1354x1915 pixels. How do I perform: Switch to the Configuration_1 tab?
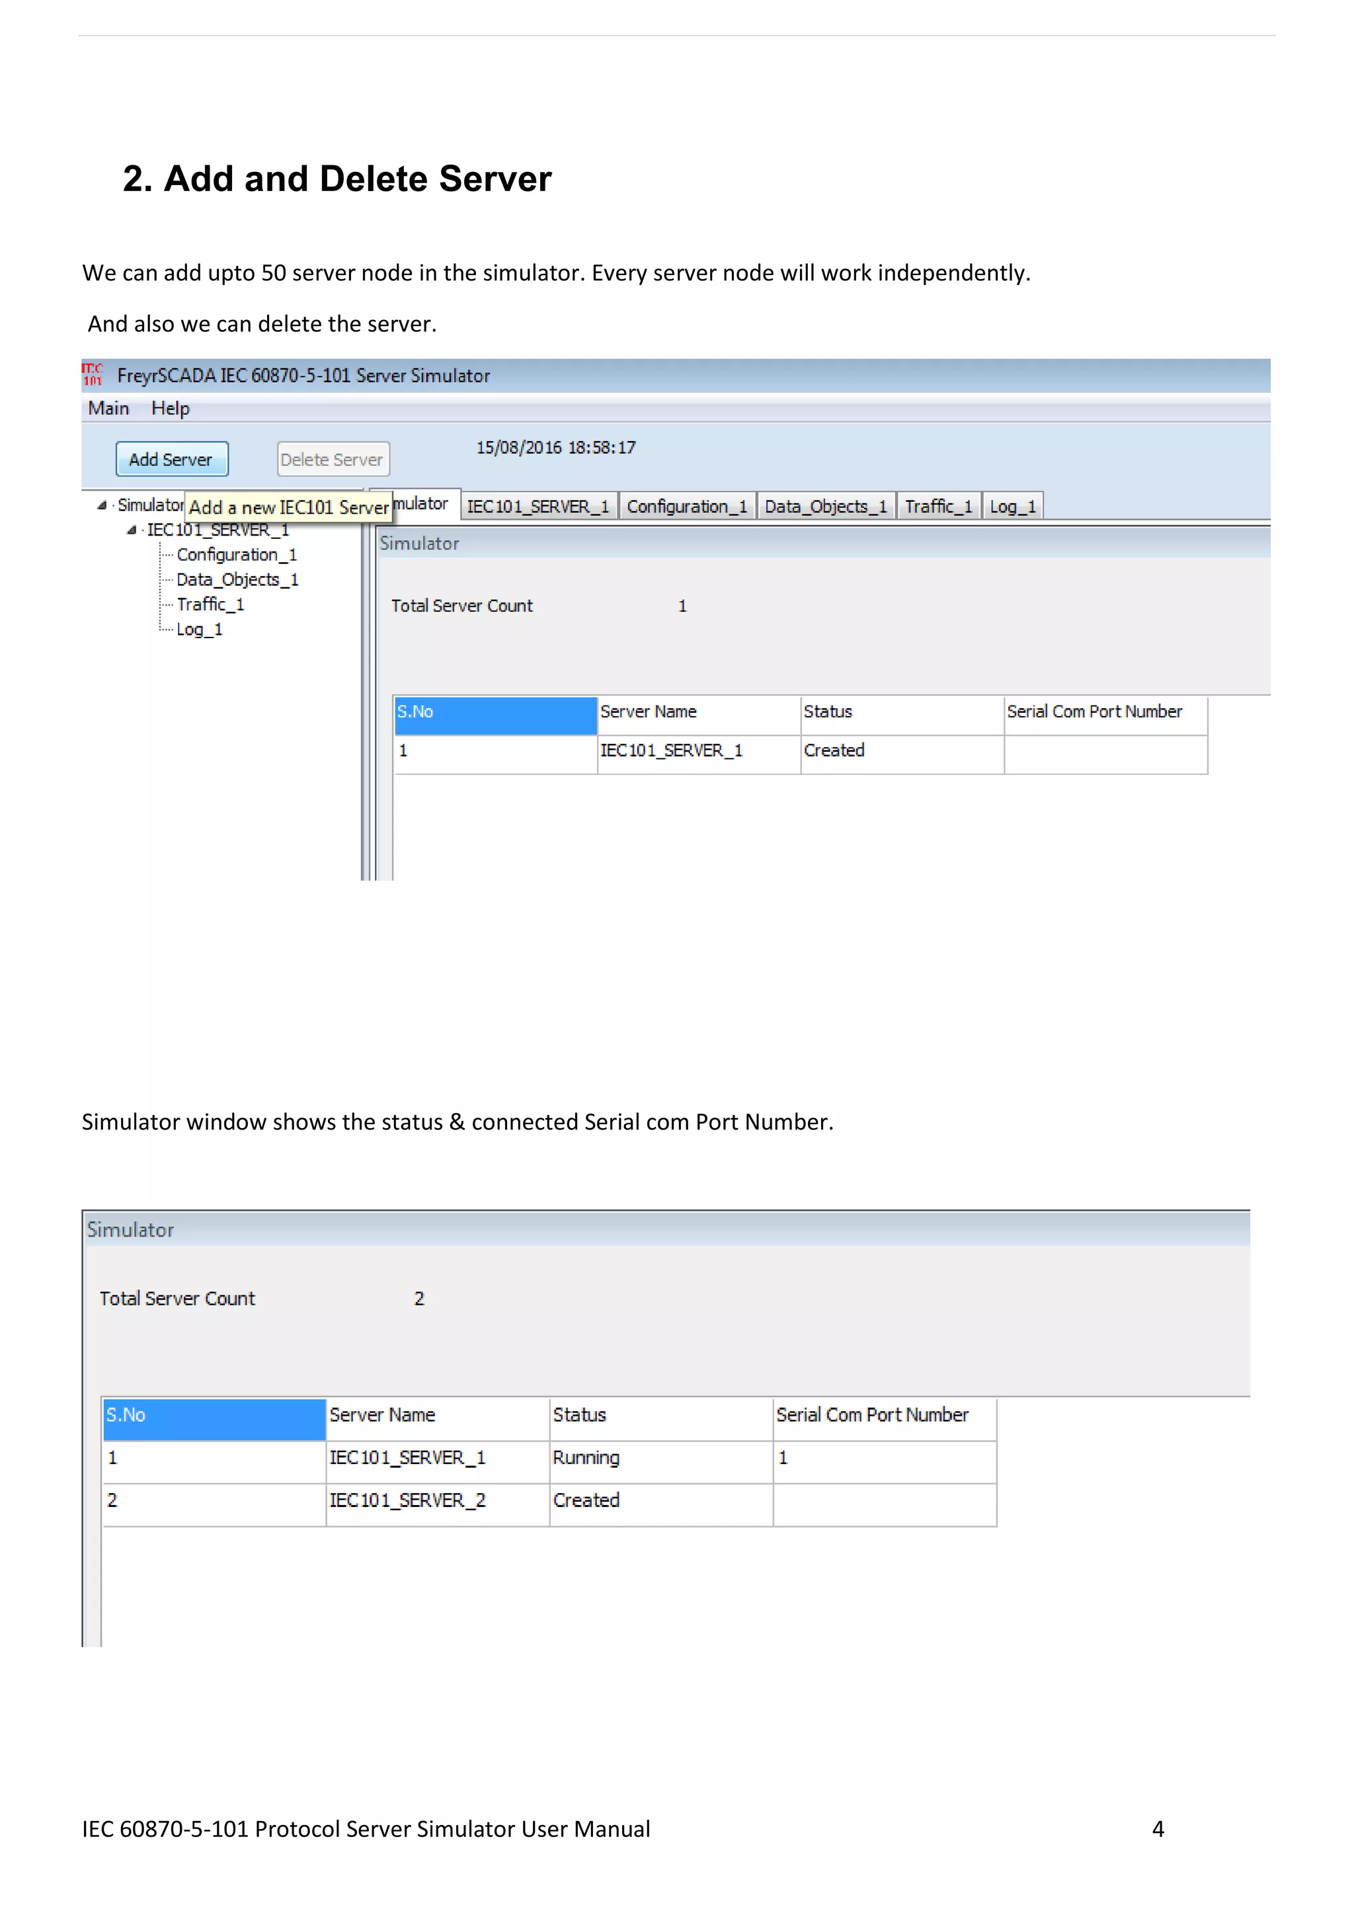click(x=687, y=507)
